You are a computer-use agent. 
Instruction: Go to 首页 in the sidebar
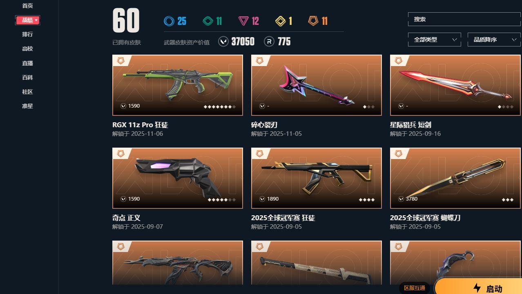click(28, 6)
